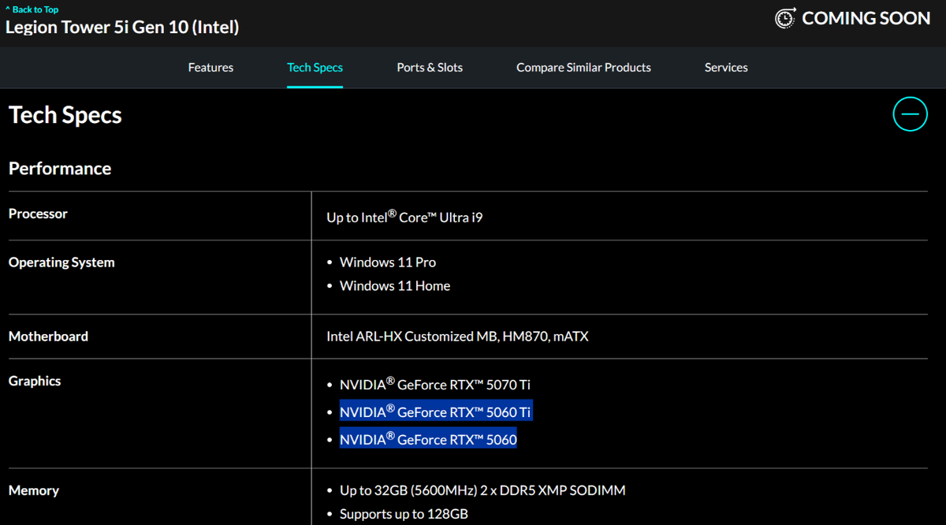The image size is (946, 525).
Task: Collapse the Tech Specs section minus icon
Action: pyautogui.click(x=910, y=114)
